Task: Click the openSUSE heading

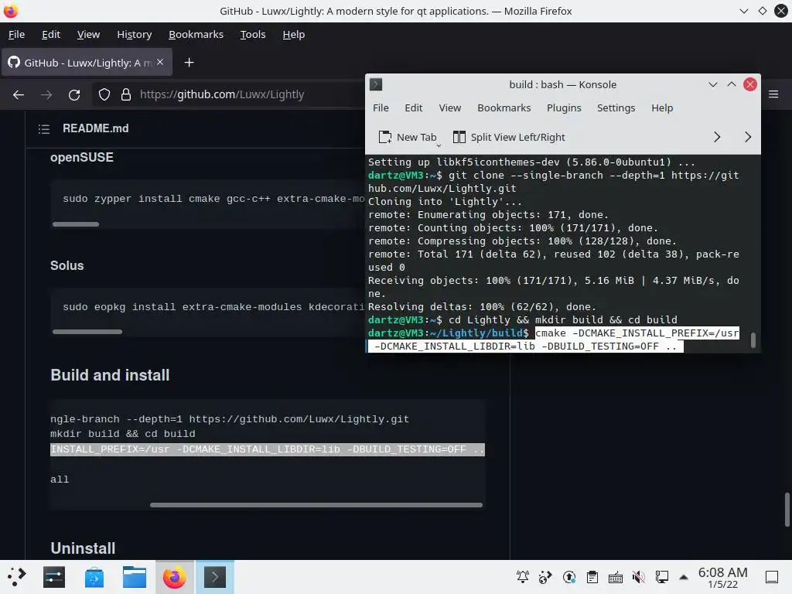Action: (82, 157)
